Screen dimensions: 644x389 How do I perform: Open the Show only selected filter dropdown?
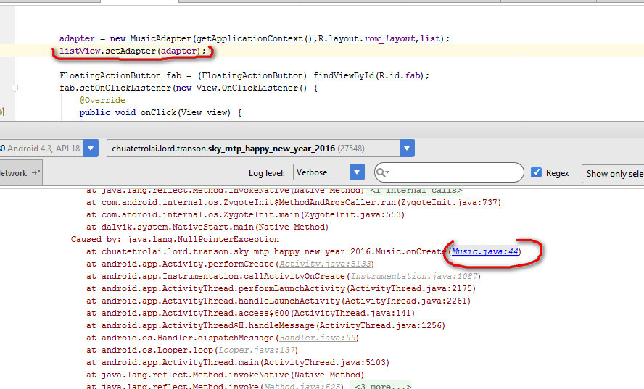[x=613, y=173]
